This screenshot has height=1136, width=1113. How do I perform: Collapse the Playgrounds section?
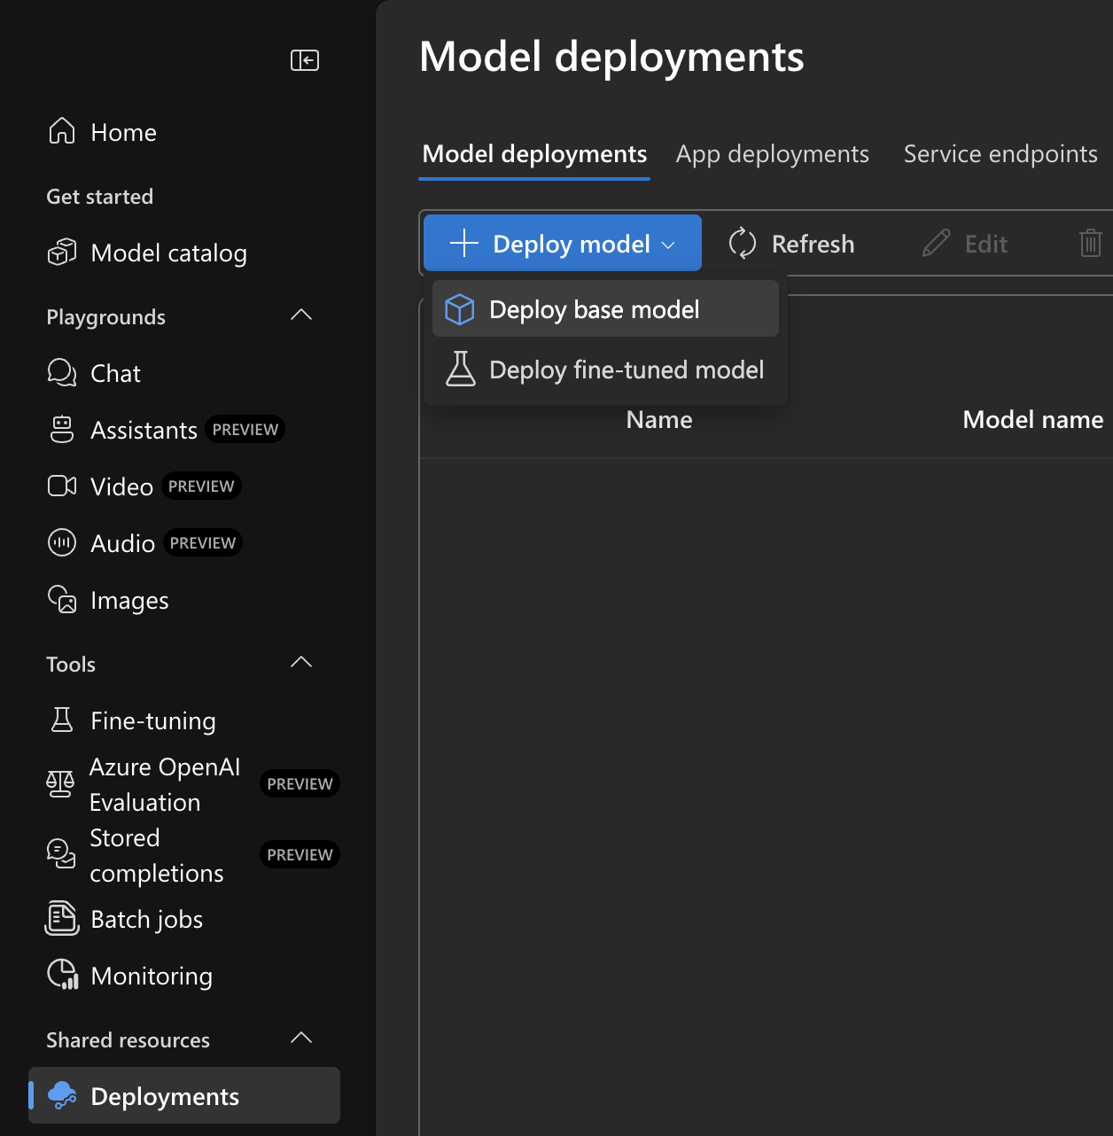point(300,315)
